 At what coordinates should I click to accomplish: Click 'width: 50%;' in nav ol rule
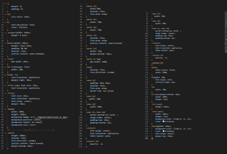pos(17,70)
